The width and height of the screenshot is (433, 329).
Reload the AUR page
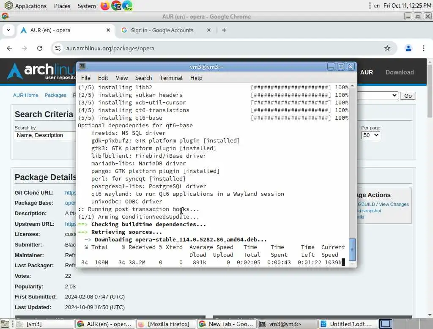(x=40, y=48)
